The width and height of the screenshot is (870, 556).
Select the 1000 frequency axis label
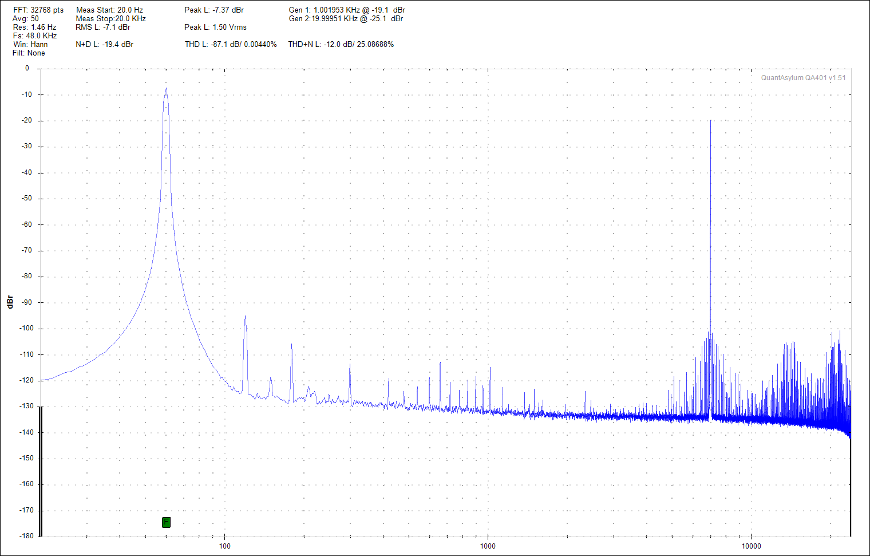click(488, 546)
